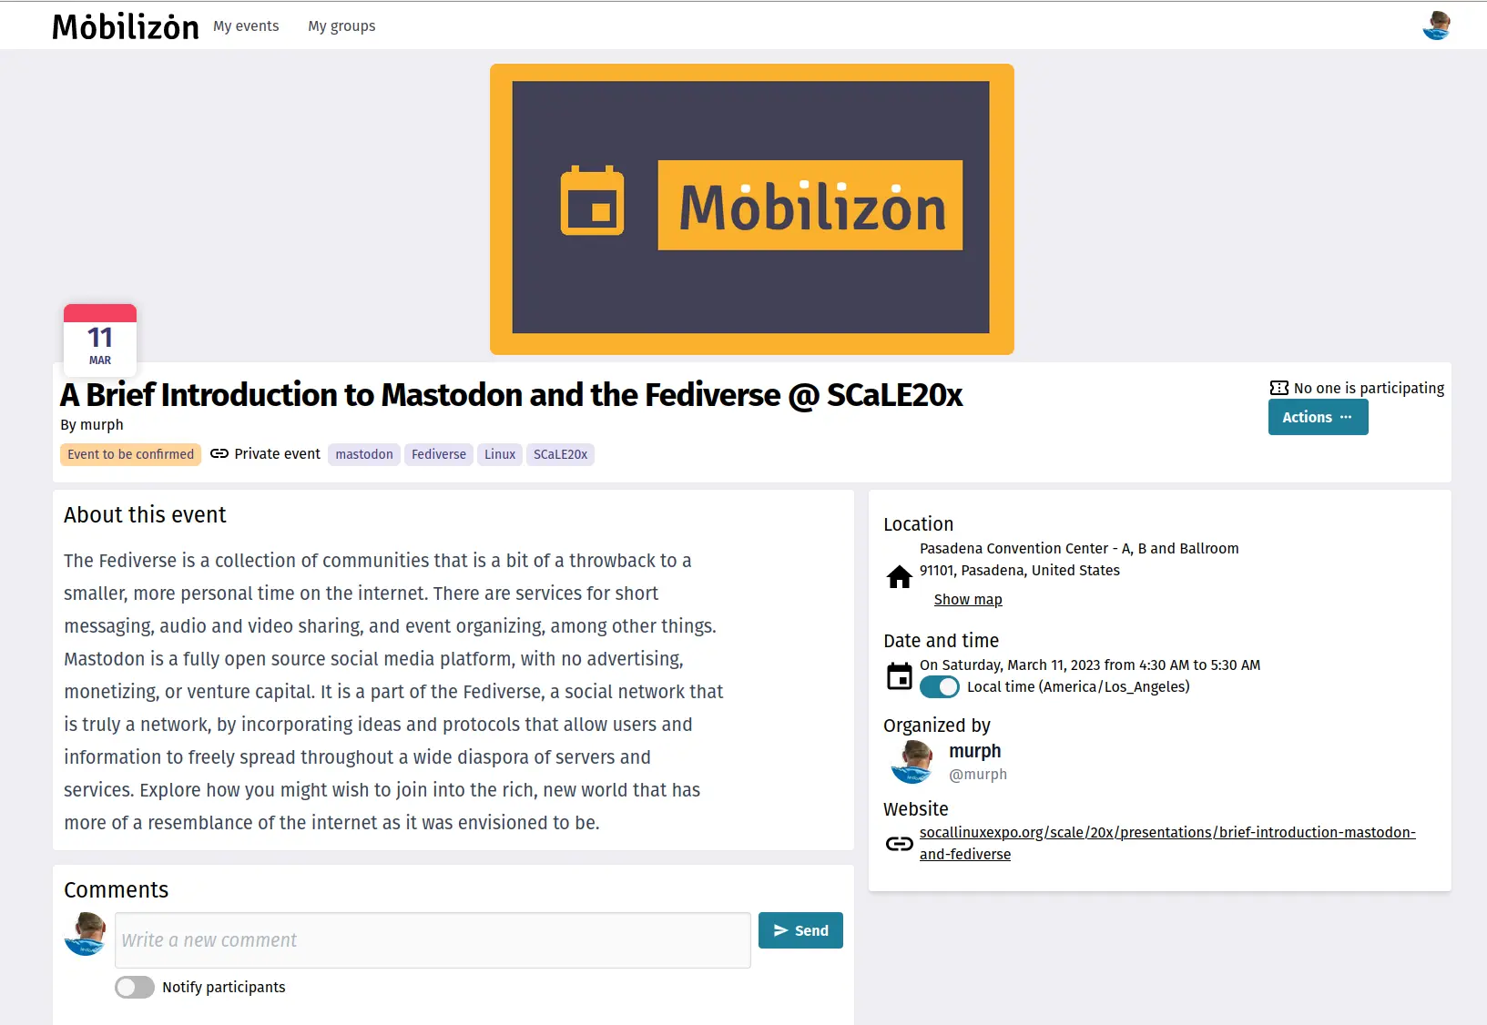The width and height of the screenshot is (1487, 1025).
Task: Open the My events page
Action: pos(246,25)
